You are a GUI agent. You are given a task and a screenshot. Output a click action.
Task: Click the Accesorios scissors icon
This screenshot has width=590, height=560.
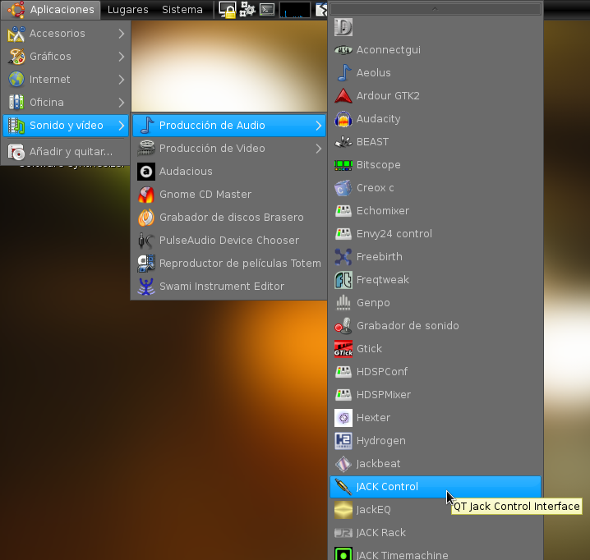[16, 34]
